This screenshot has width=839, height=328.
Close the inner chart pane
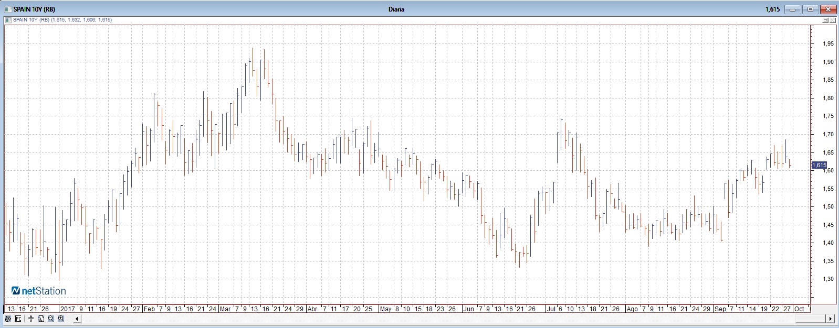833,20
